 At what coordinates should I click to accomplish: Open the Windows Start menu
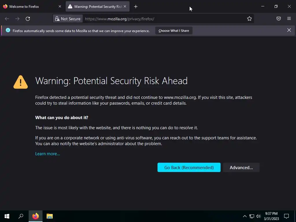[x=7, y=216]
